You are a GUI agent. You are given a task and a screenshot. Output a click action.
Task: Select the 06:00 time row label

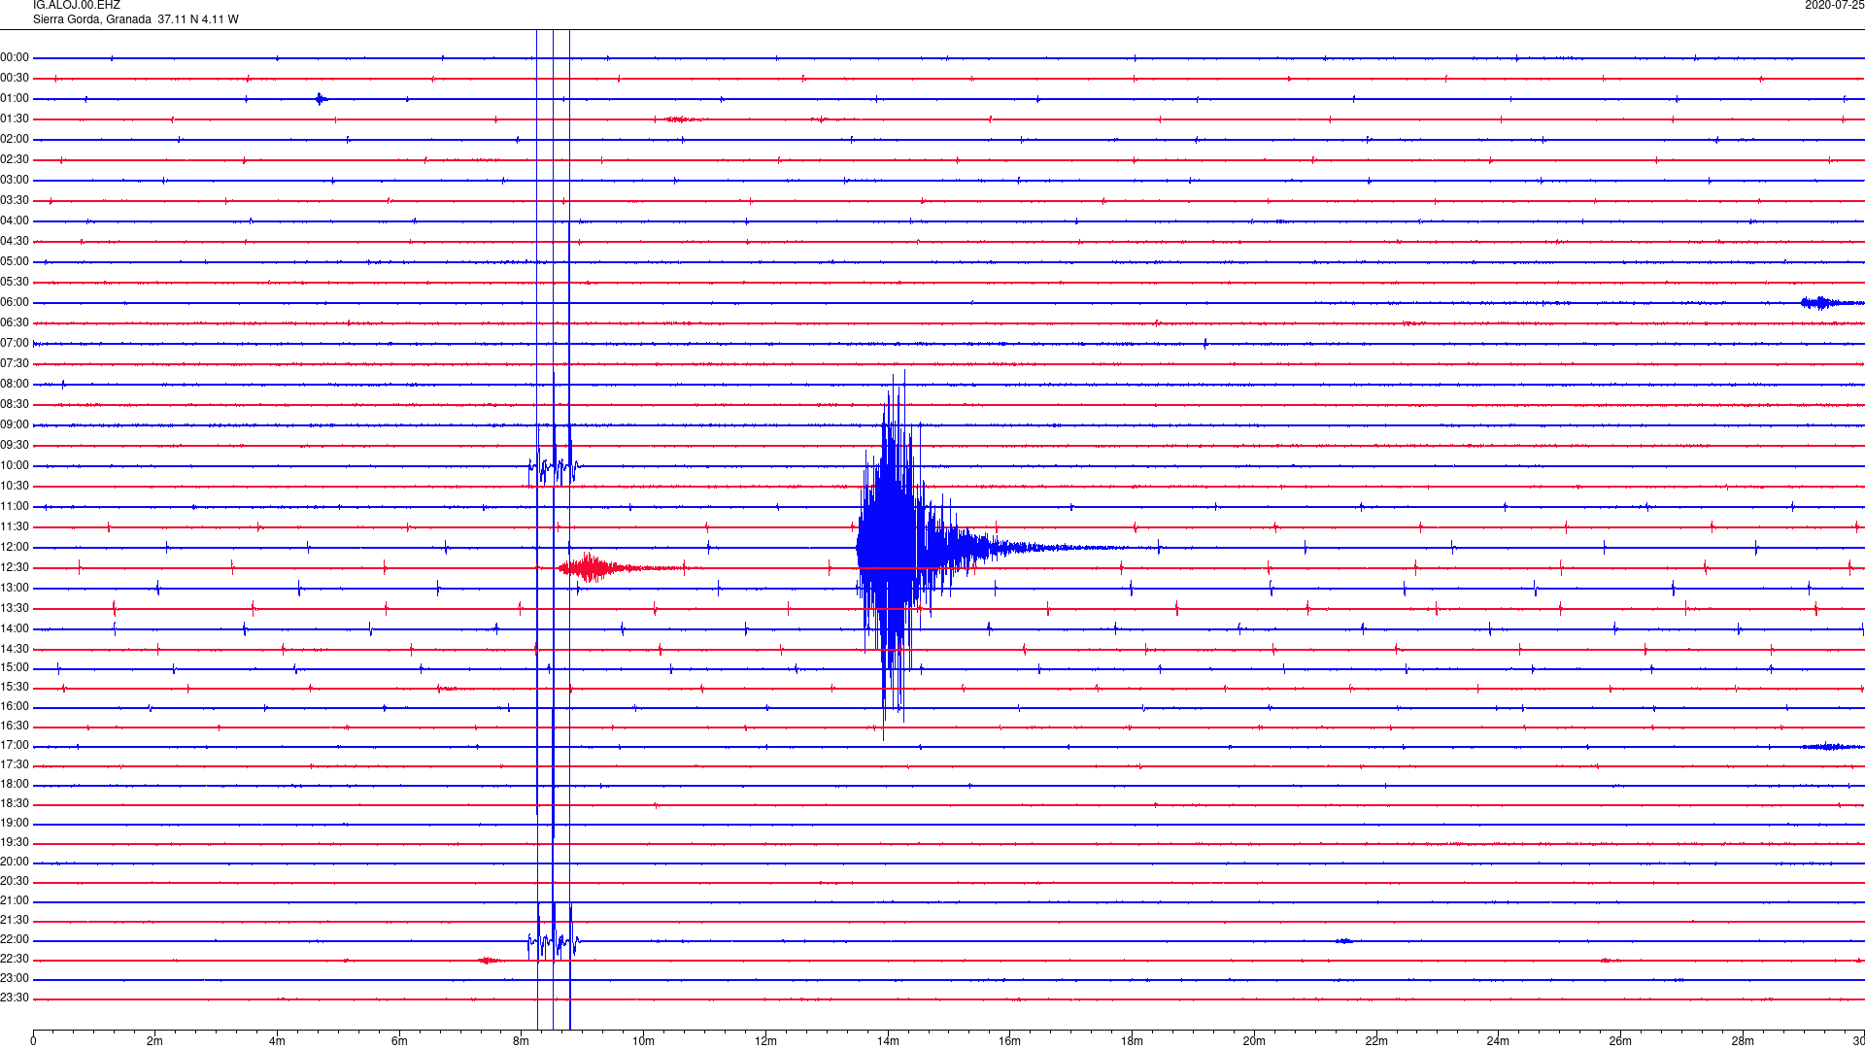15,303
